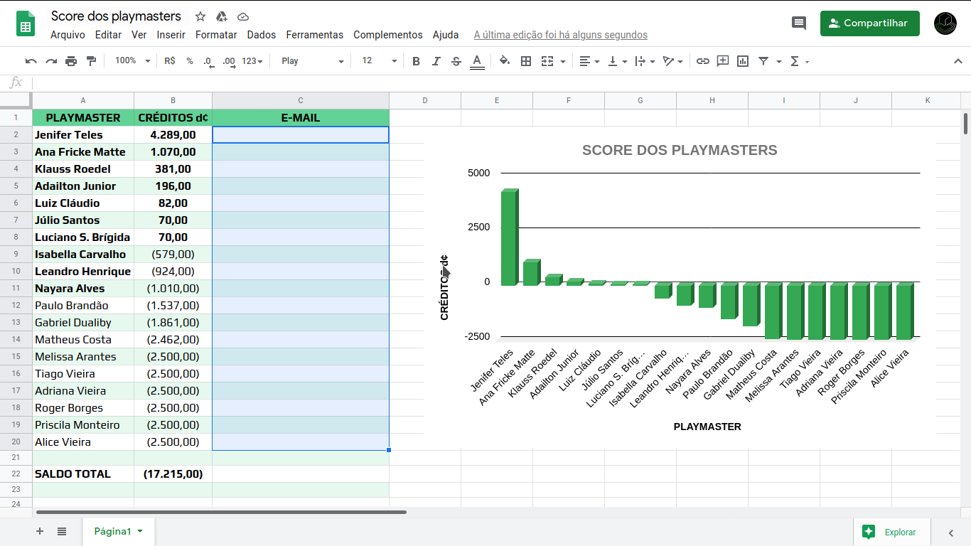Open Página1 sheet tab options
Image resolution: width=971 pixels, height=546 pixels.
140,531
